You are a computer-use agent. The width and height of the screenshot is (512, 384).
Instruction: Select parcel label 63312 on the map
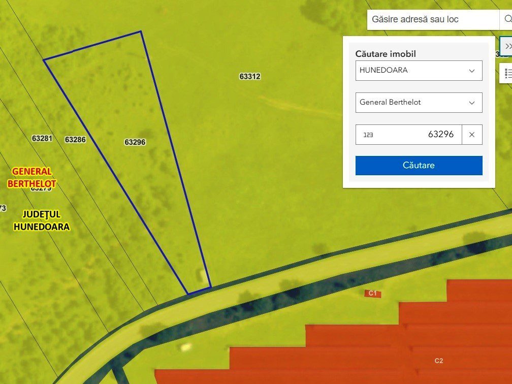tap(250, 76)
